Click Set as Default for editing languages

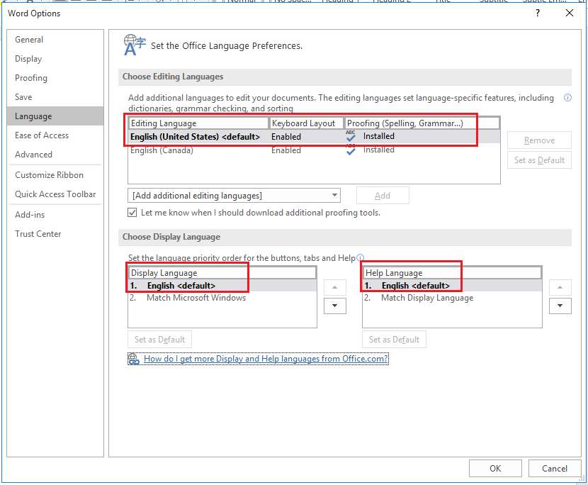[539, 160]
